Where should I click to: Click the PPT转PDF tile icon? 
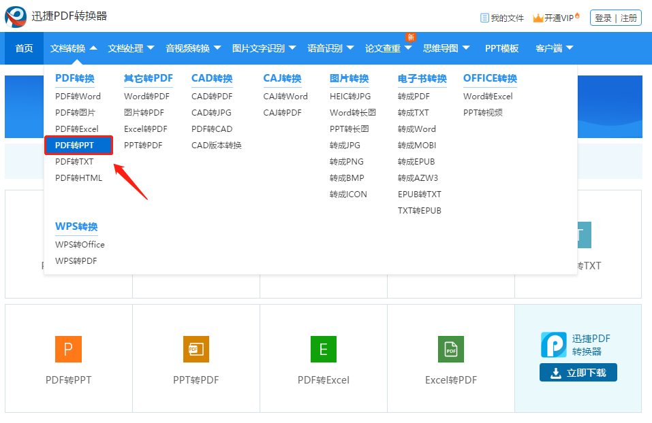196,349
